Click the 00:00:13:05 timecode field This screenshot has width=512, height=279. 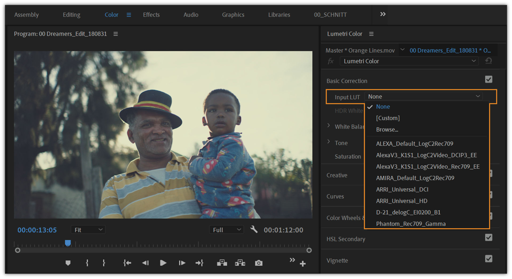tap(37, 230)
